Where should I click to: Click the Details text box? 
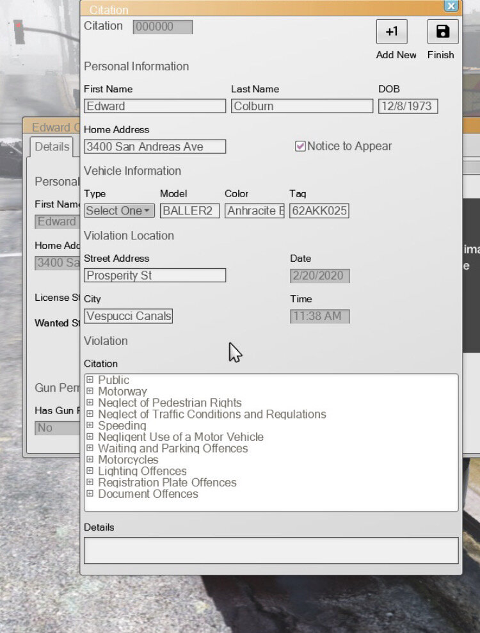[x=271, y=550]
